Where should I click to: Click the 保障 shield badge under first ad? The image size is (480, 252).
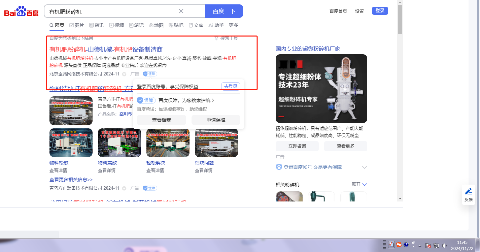tap(150, 74)
